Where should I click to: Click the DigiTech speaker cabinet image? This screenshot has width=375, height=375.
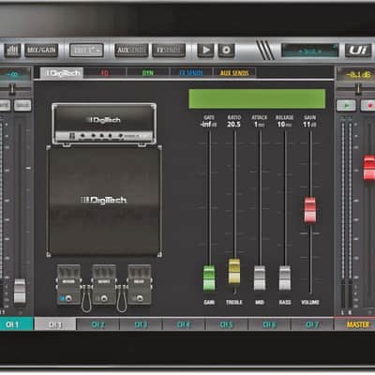pyautogui.click(x=104, y=201)
